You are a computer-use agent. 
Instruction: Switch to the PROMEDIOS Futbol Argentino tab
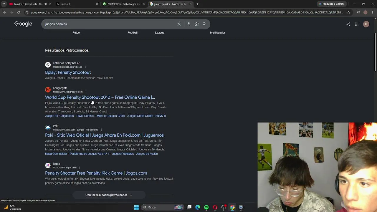[124, 4]
